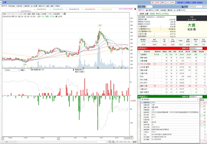Image resolution: width=207 pixels, height=144 pixels.
Task: Tick the checkbox of the 富邦-仁愛 row
Action: 139,86
